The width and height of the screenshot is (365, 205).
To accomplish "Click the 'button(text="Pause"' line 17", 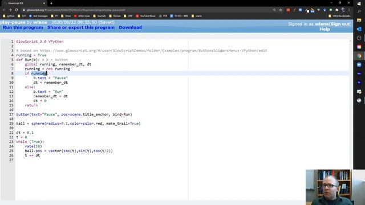I will click(x=74, y=114).
